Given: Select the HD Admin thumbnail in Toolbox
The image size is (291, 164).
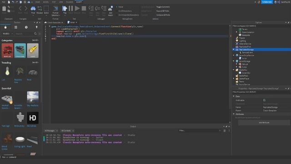Looking at the screenshot, I should pyautogui.click(x=33, y=118).
